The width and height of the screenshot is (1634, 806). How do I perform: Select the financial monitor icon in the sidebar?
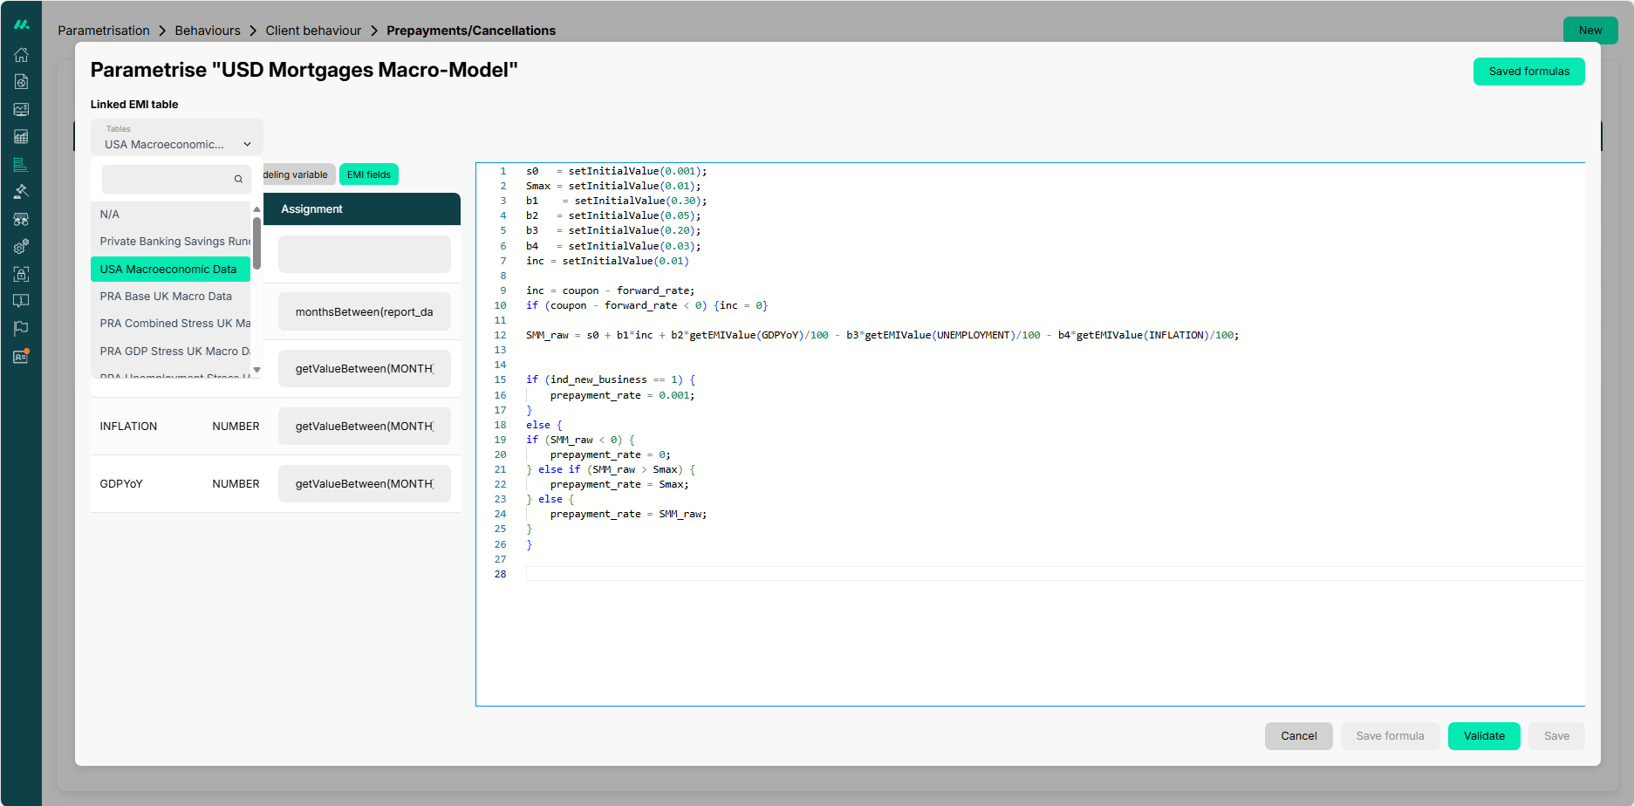pos(21,109)
